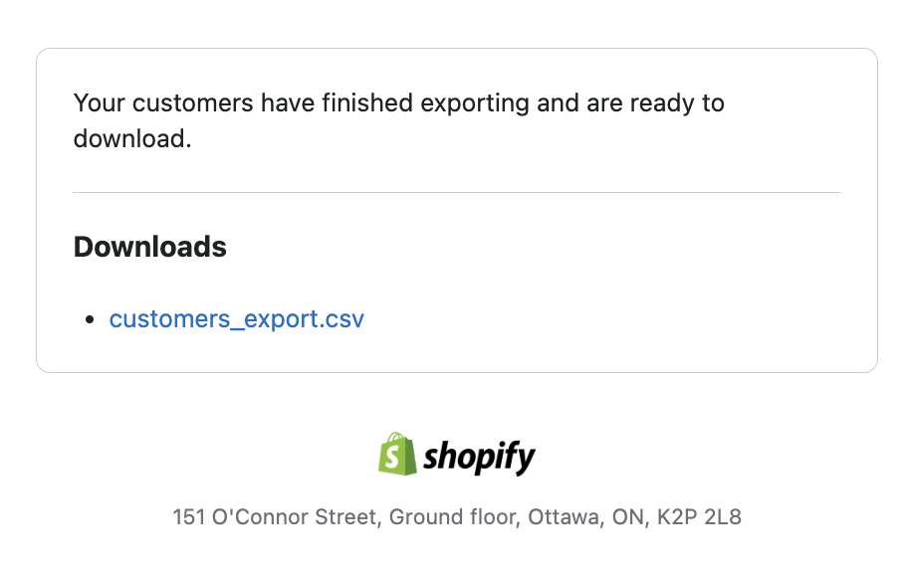Click the Shopify wordmark text
Image resolution: width=912 pixels, height=577 pixels.
(x=479, y=457)
